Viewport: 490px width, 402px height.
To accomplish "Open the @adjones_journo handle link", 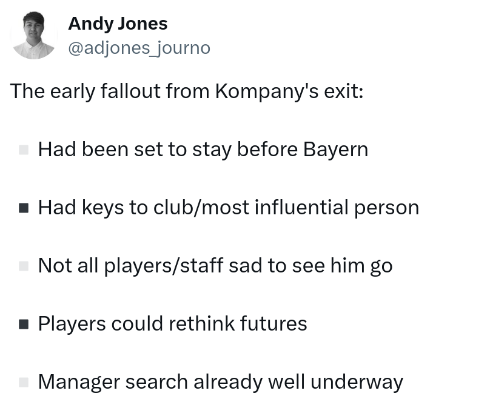I will [139, 48].
